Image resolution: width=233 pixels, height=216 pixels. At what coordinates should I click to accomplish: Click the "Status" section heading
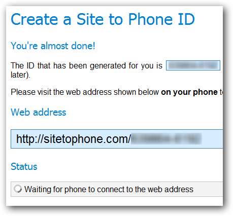point(24,166)
